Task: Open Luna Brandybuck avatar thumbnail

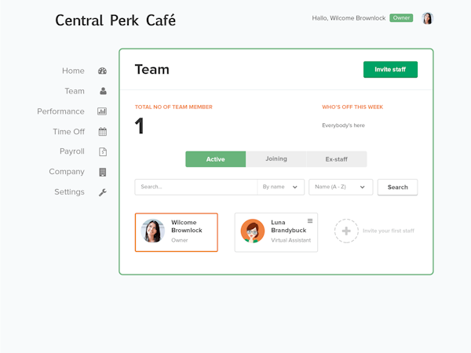Action: 253,231
